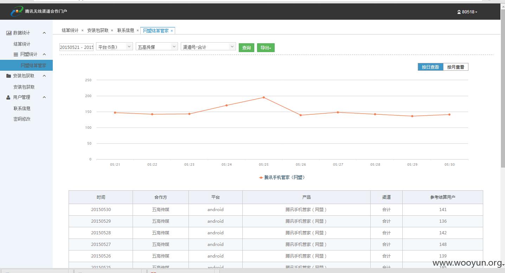Switch chart to 按月查看
Viewport: 505px width, 273px height.
click(456, 67)
